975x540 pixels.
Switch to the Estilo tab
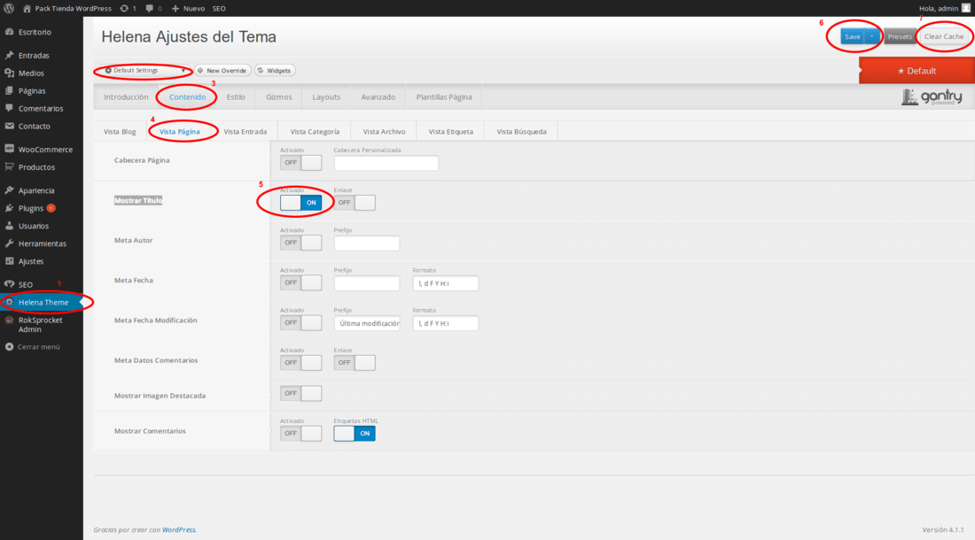236,96
